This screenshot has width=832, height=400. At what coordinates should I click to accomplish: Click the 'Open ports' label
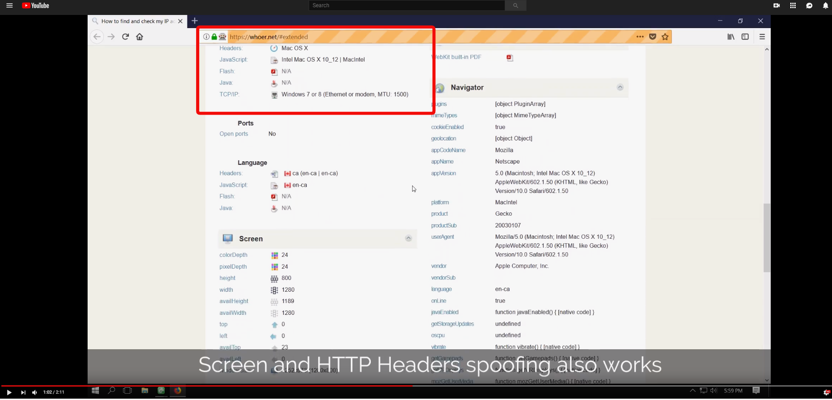(x=234, y=134)
